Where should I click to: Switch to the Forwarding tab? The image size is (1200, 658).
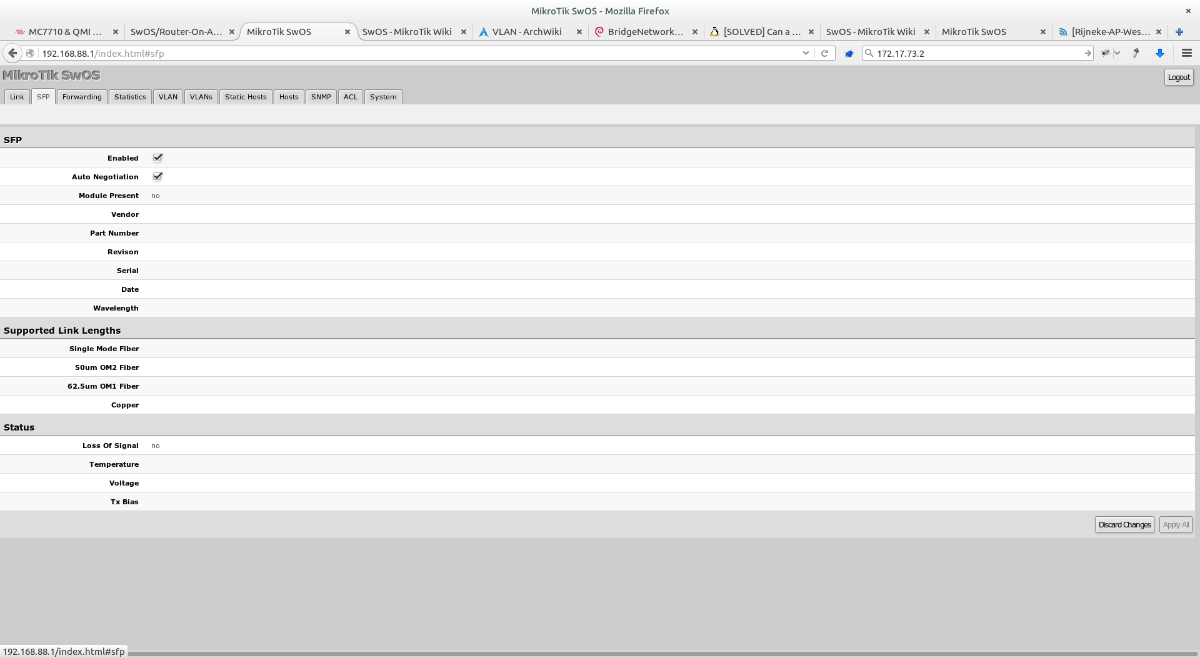[x=82, y=97]
